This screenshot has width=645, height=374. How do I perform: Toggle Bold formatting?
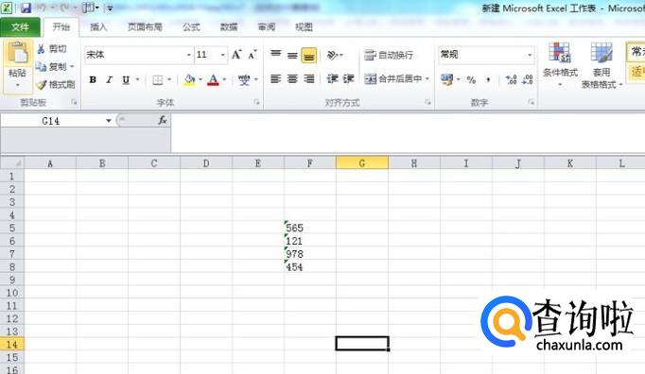click(x=93, y=79)
